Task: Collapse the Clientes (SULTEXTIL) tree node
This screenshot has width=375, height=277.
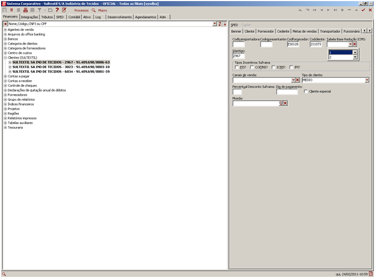Action: pos(5,57)
